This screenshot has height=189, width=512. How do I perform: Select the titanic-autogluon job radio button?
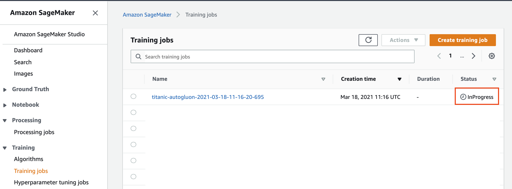click(133, 96)
